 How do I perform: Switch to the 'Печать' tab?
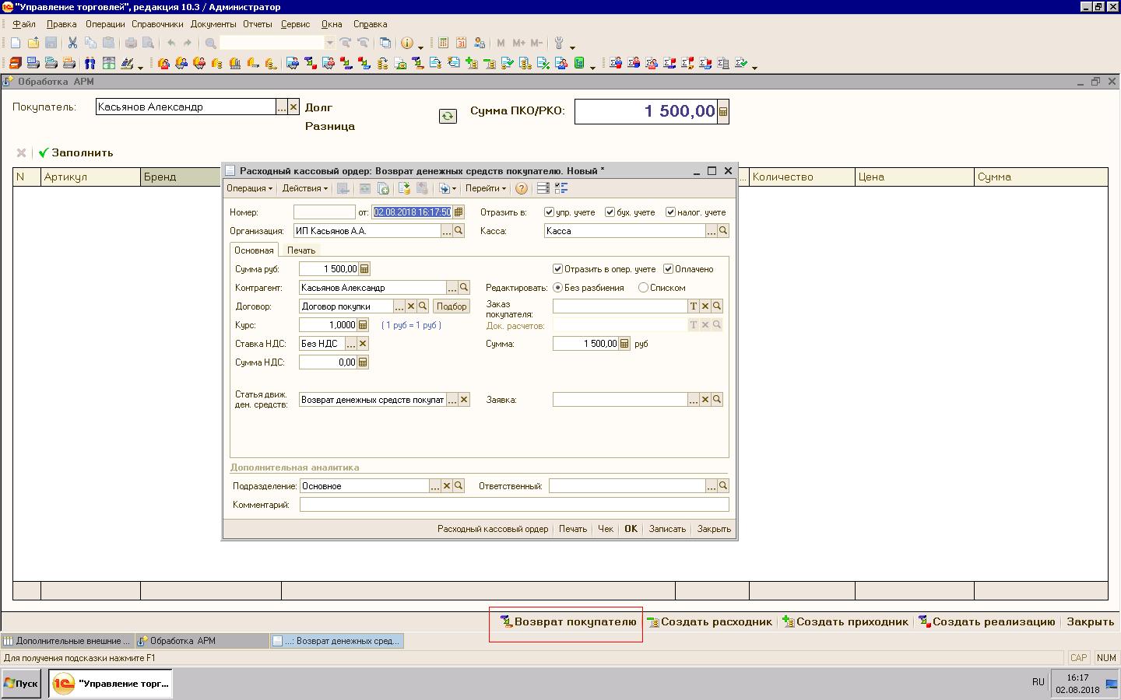point(300,250)
